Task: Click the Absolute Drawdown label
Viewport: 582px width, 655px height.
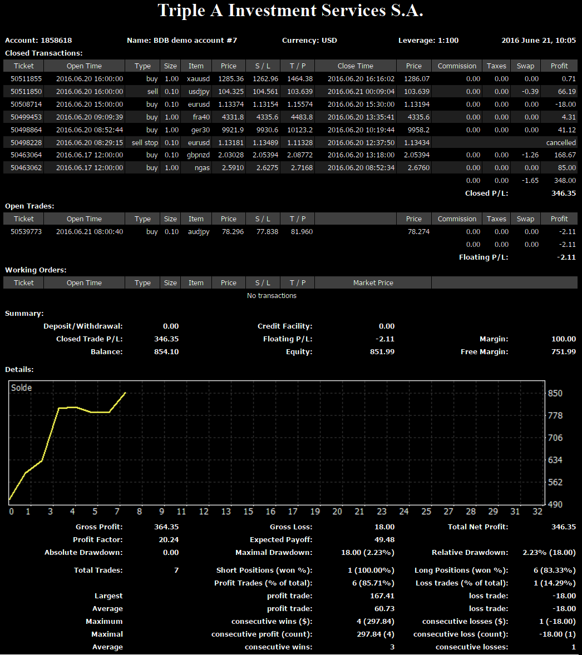Action: pyautogui.click(x=83, y=552)
